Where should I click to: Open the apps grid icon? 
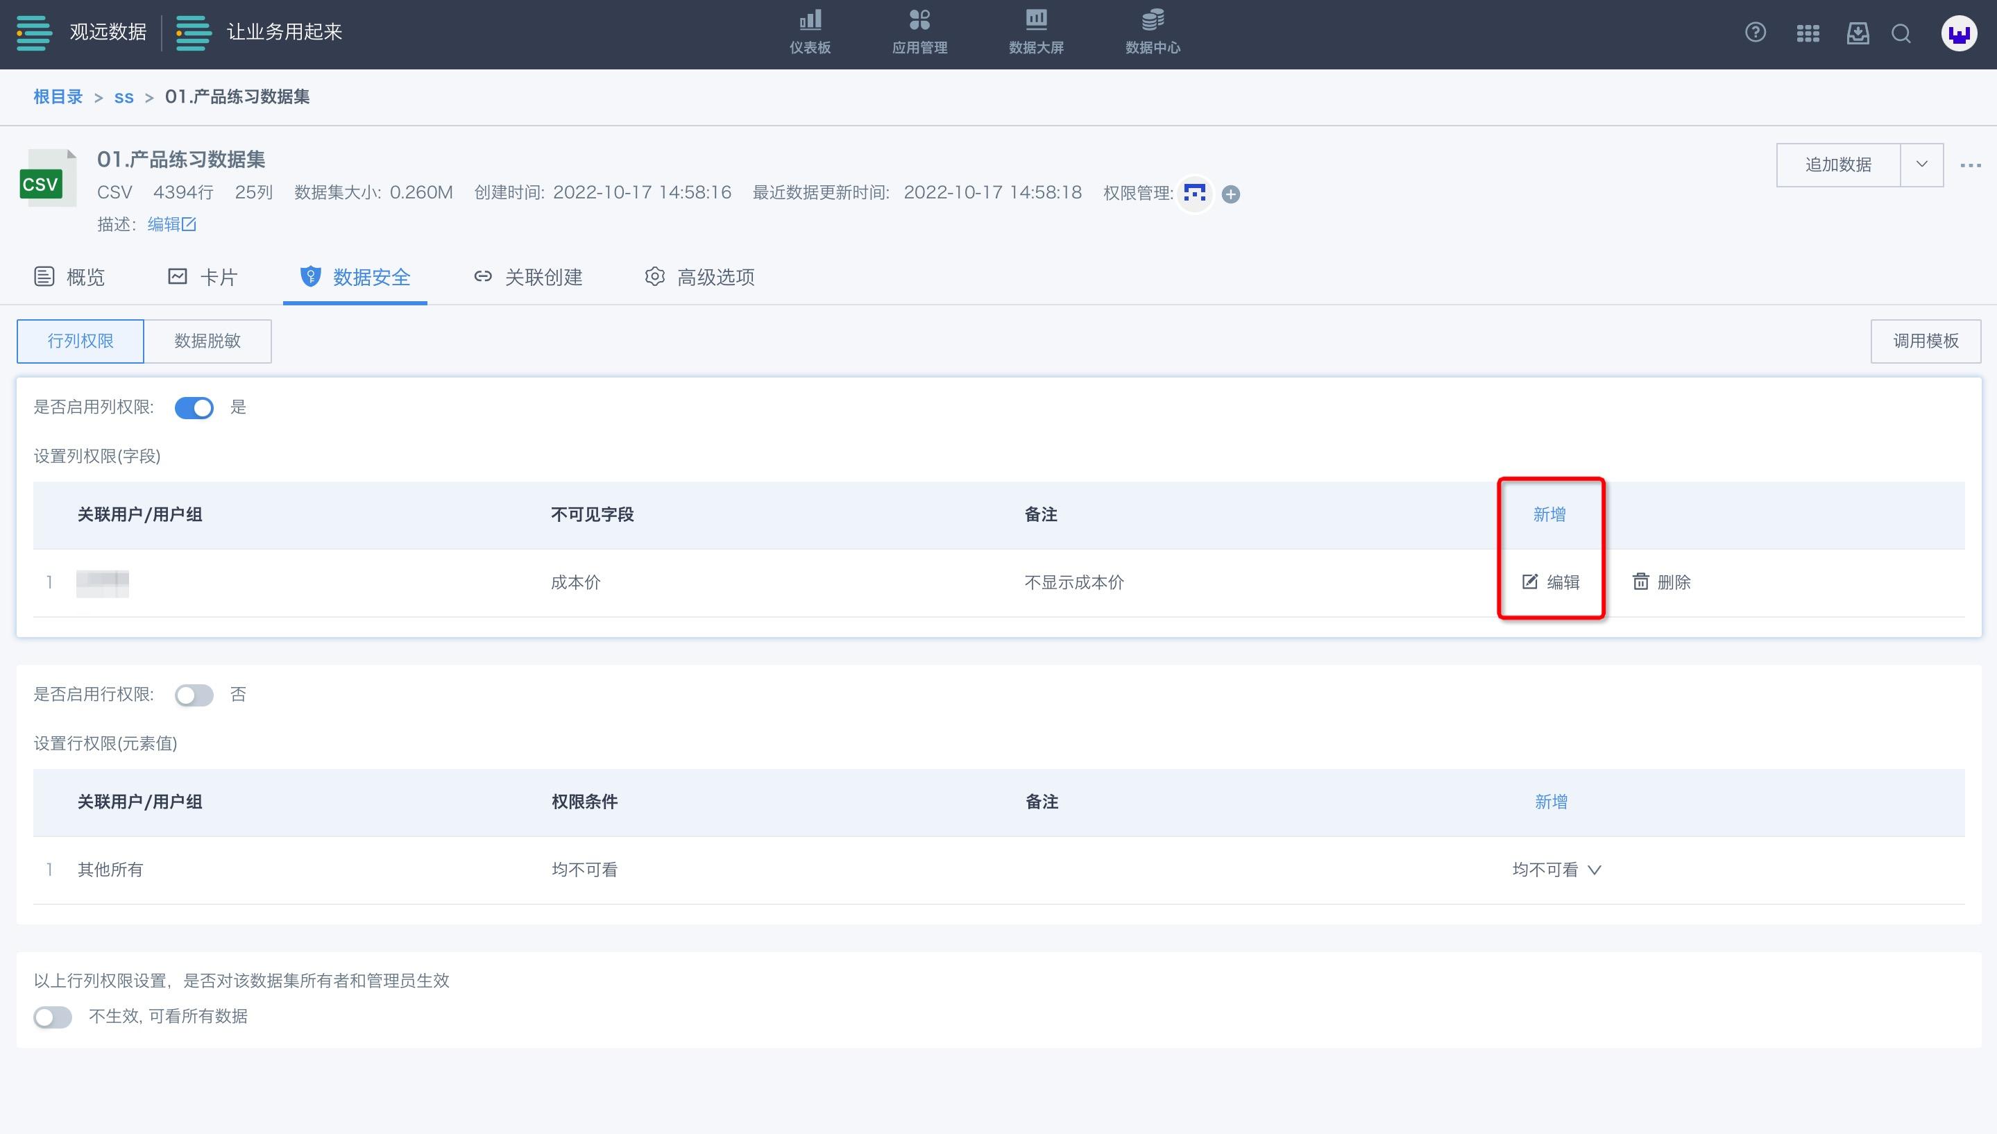pos(1807,33)
